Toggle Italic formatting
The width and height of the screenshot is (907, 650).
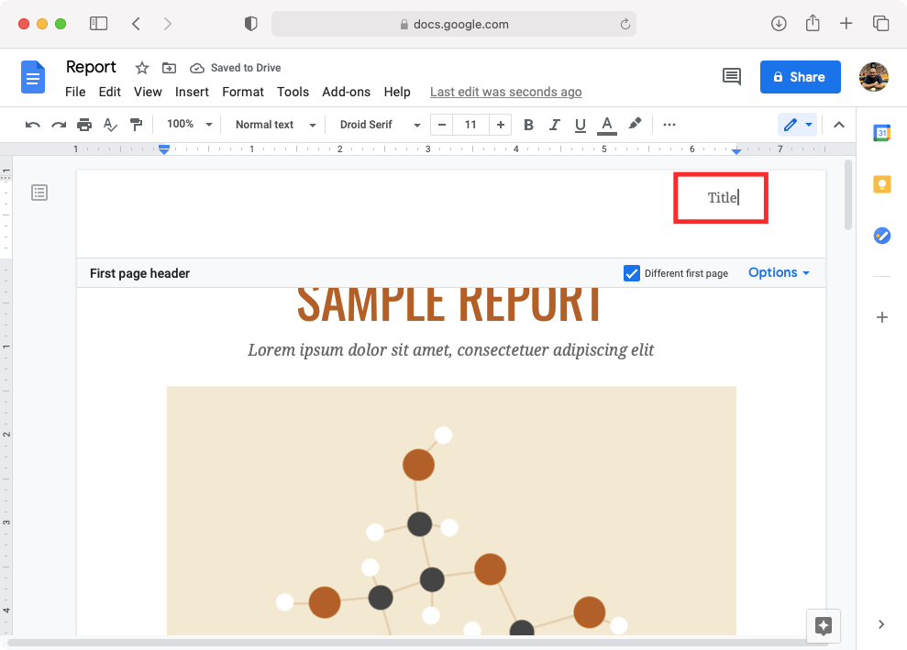(x=554, y=125)
